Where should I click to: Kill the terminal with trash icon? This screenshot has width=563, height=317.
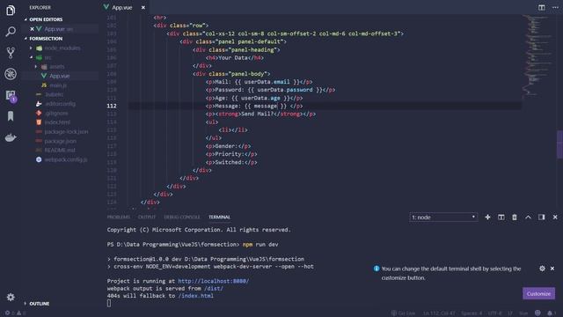[515, 217]
